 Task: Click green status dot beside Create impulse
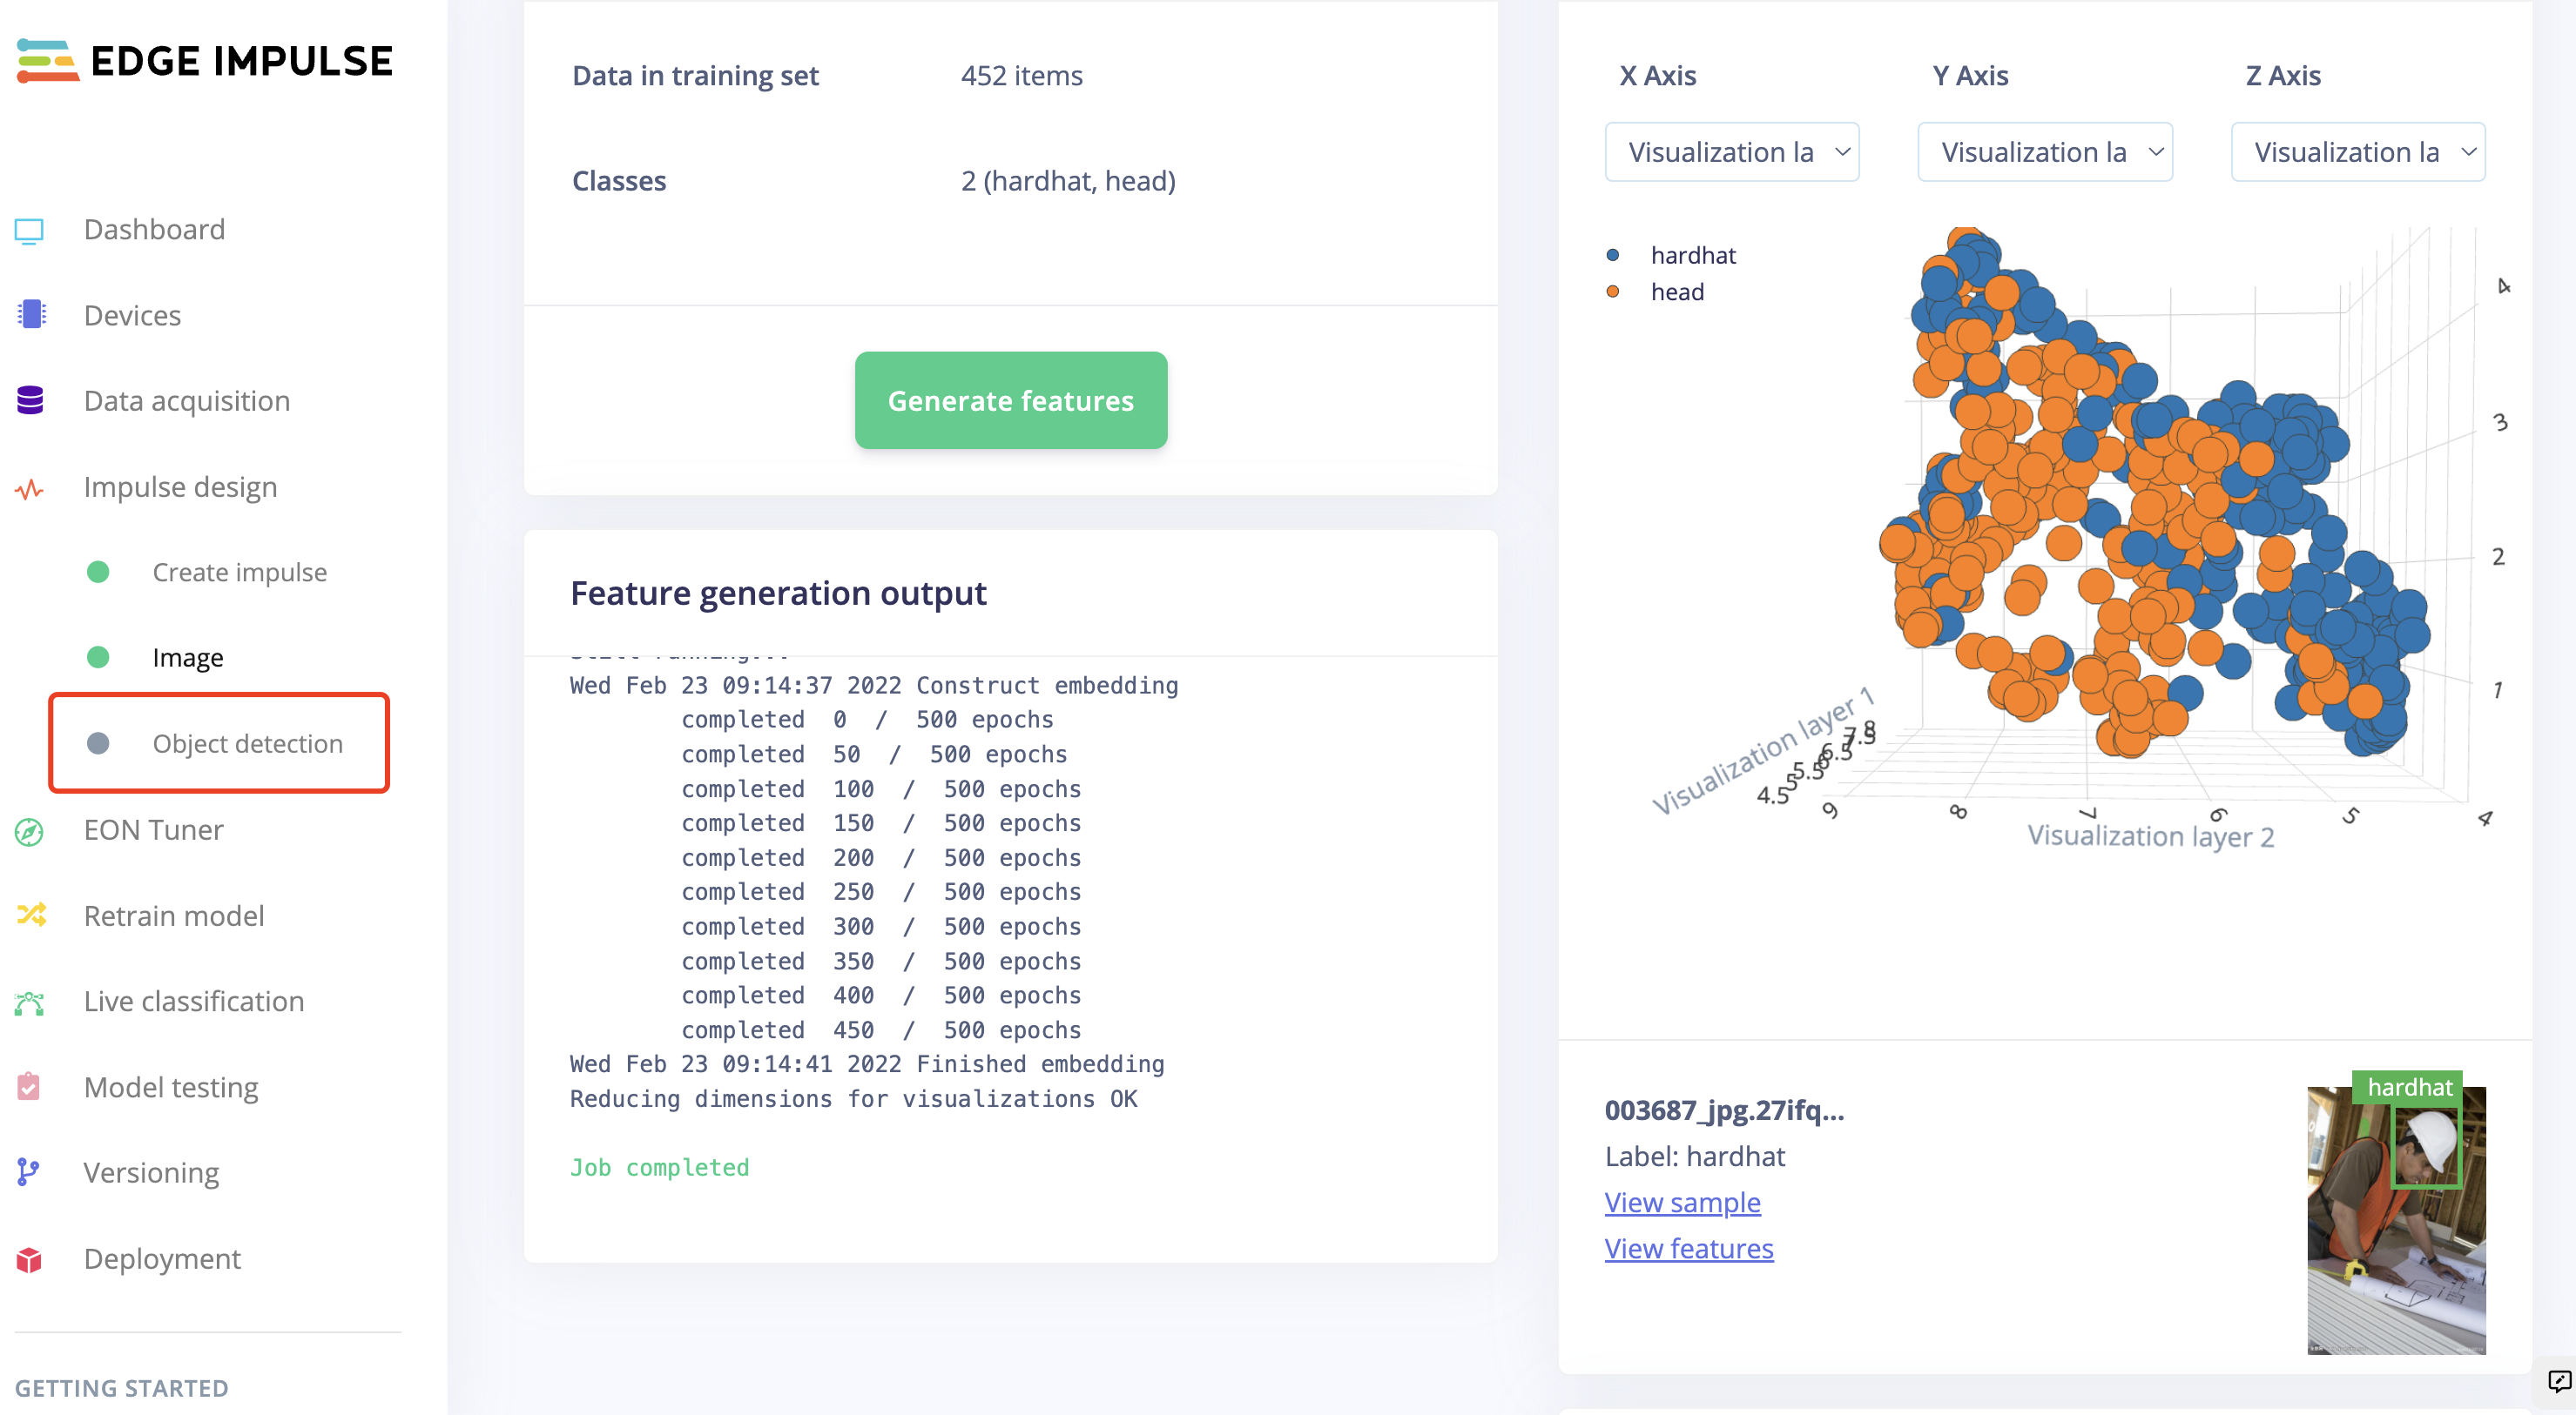pos(98,572)
